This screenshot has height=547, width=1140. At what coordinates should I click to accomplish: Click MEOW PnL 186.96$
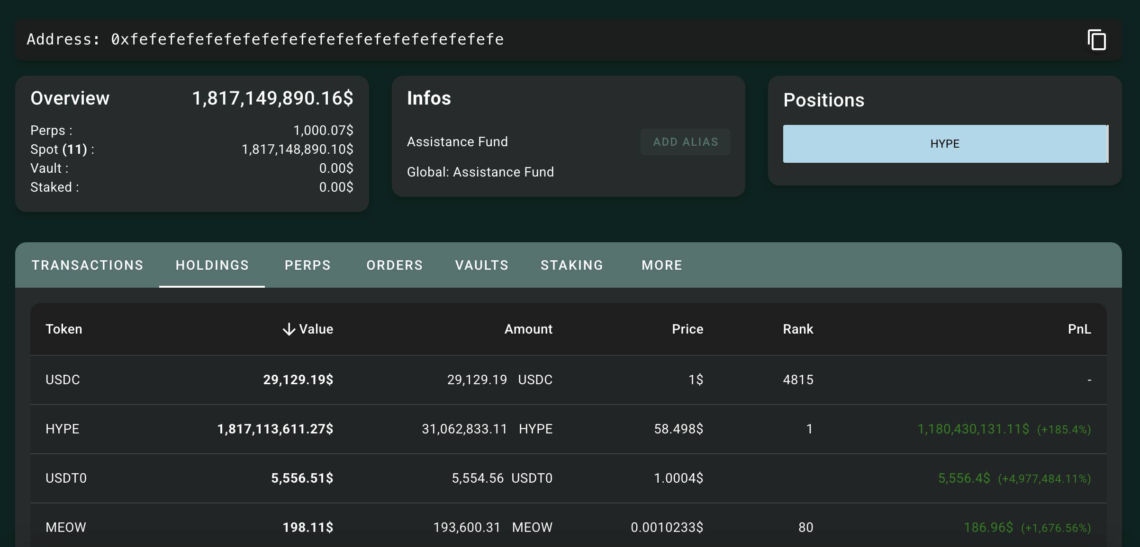(988, 528)
